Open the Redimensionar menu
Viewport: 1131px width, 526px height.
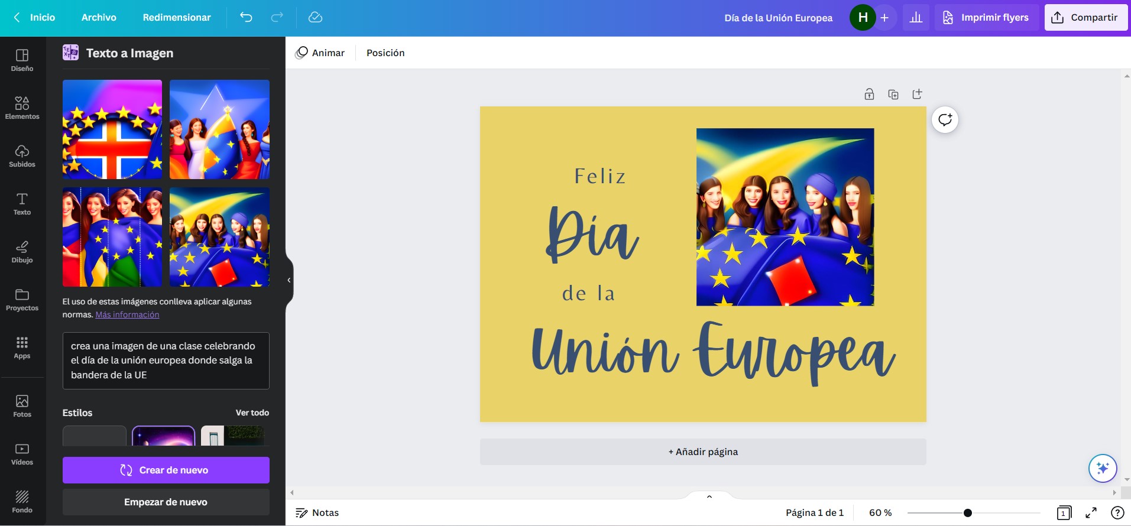(177, 17)
